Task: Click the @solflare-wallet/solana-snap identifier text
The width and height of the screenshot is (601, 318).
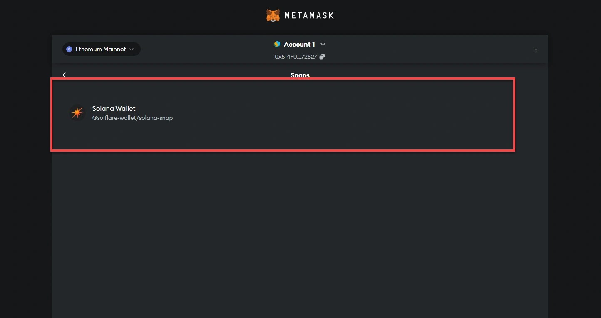Action: pyautogui.click(x=132, y=118)
